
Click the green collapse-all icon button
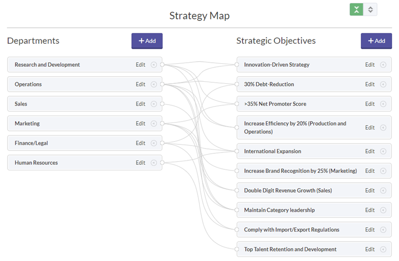pyautogui.click(x=356, y=9)
